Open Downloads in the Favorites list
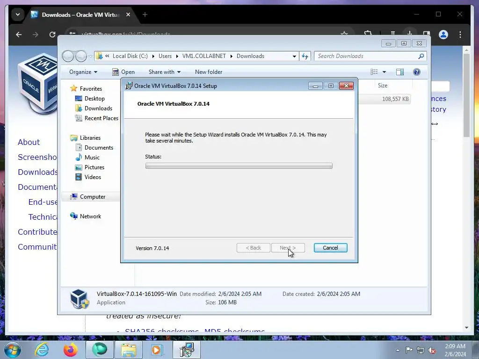The height and width of the screenshot is (359, 479). pyautogui.click(x=98, y=108)
